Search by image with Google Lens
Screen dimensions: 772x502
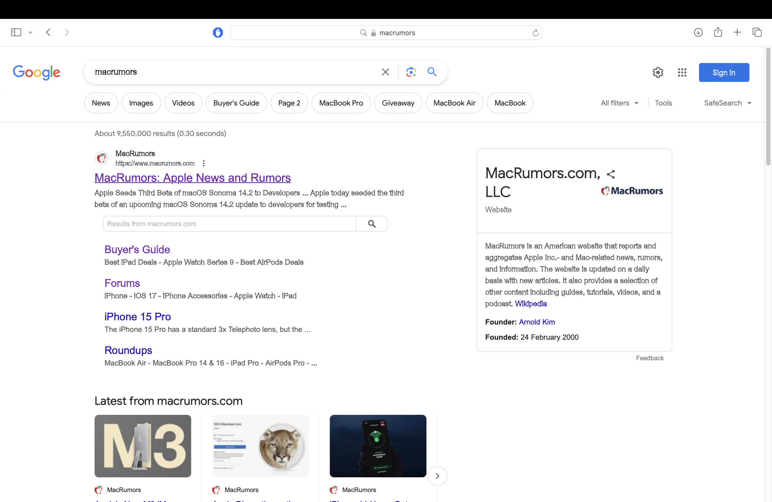click(411, 72)
